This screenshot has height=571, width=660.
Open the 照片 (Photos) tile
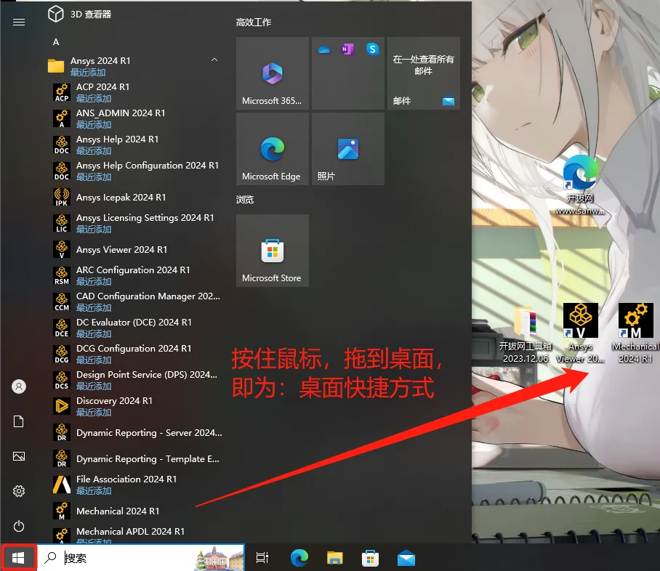348,149
